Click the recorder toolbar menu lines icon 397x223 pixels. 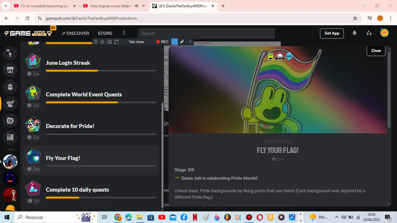(x=96, y=42)
